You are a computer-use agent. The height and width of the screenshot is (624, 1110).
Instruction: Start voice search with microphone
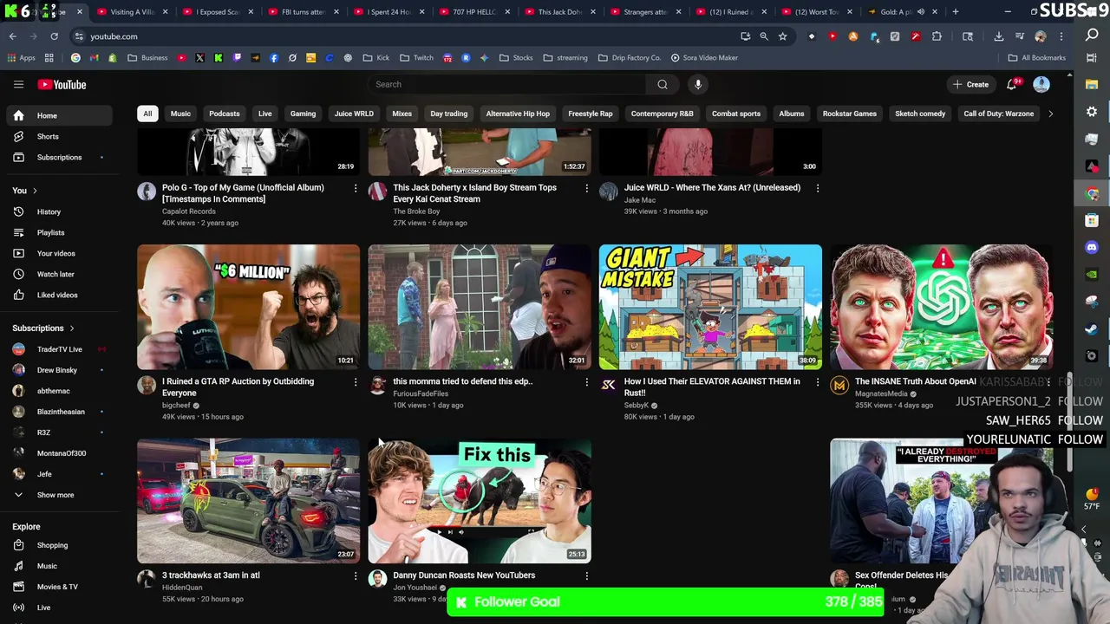(x=698, y=84)
